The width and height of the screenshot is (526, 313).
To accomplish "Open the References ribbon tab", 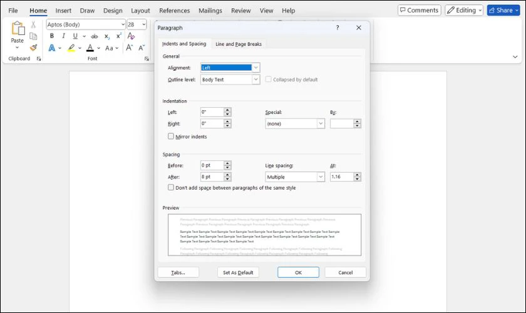I will [x=175, y=11].
